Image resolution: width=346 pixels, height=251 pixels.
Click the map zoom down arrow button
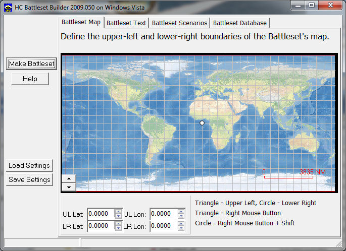click(69, 187)
